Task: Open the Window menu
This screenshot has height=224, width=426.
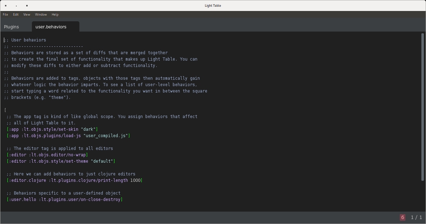Action: point(41,15)
